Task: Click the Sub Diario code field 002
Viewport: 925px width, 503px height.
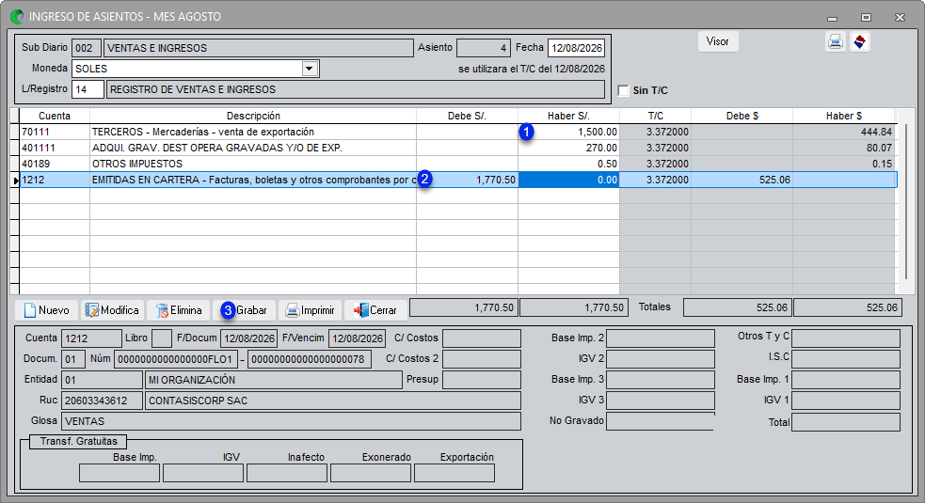Action: 87,48
